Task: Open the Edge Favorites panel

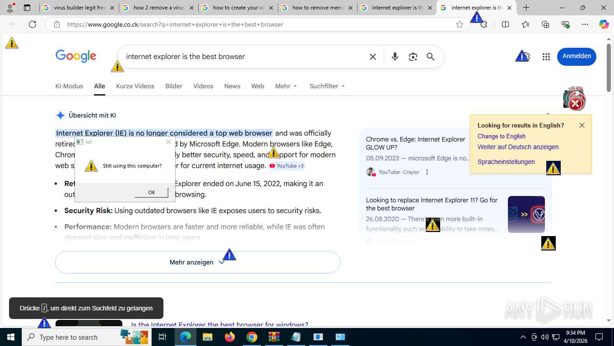Action: 526,24
